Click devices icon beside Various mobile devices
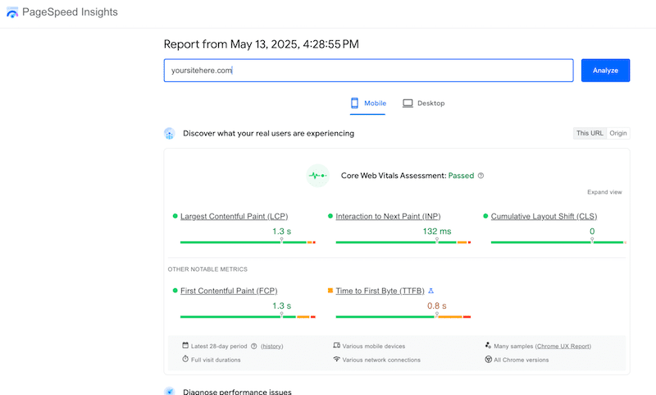This screenshot has width=656, height=395. click(336, 346)
